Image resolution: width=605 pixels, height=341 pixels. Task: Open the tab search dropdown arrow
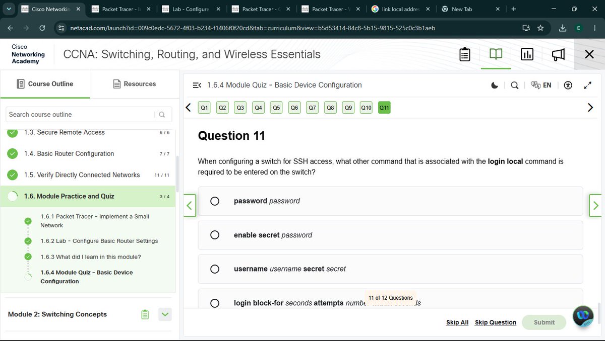(9, 9)
